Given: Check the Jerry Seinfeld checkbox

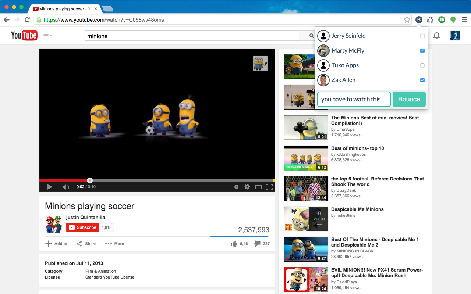Looking at the screenshot, I should 422,36.
